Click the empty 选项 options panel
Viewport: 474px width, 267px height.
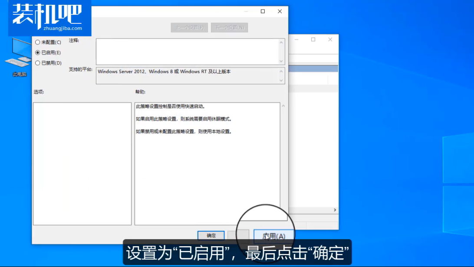pos(82,163)
